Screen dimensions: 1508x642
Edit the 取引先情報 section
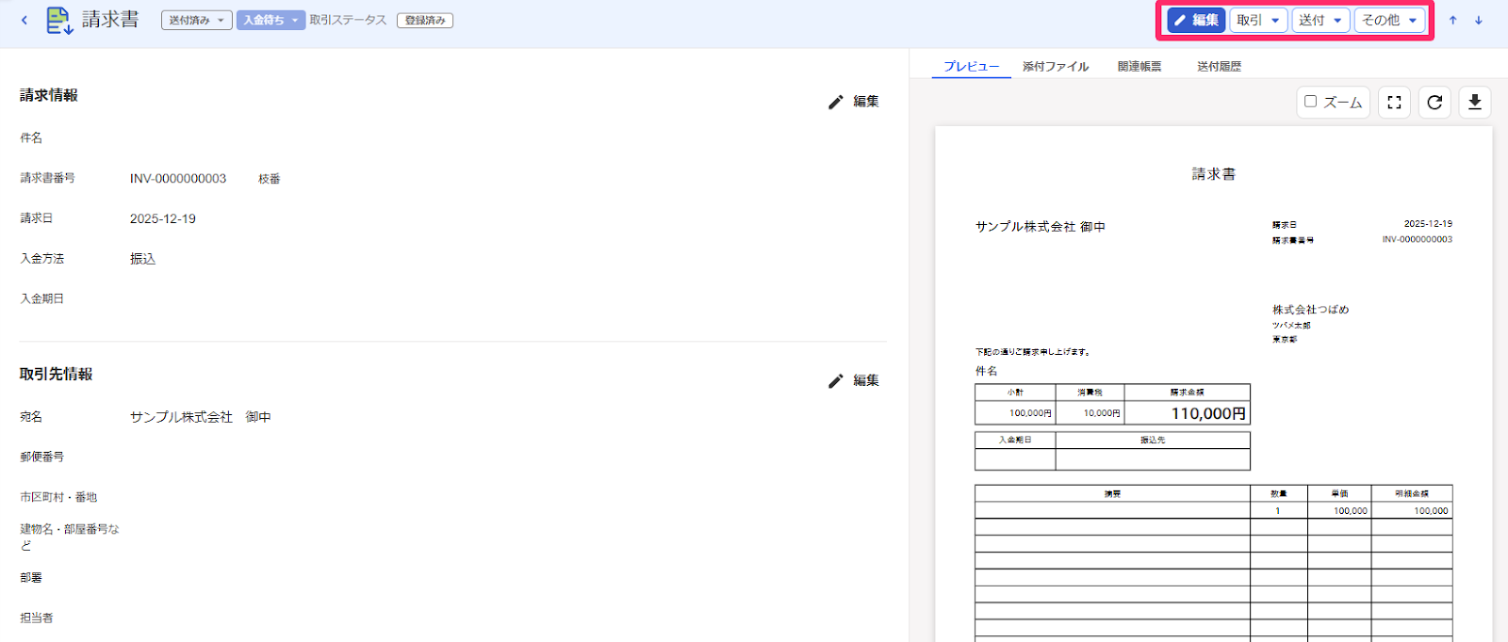coord(853,380)
